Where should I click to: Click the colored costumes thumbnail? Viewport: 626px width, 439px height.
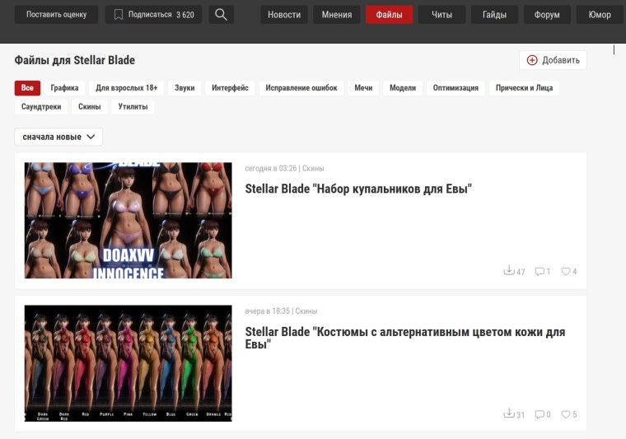pyautogui.click(x=128, y=363)
